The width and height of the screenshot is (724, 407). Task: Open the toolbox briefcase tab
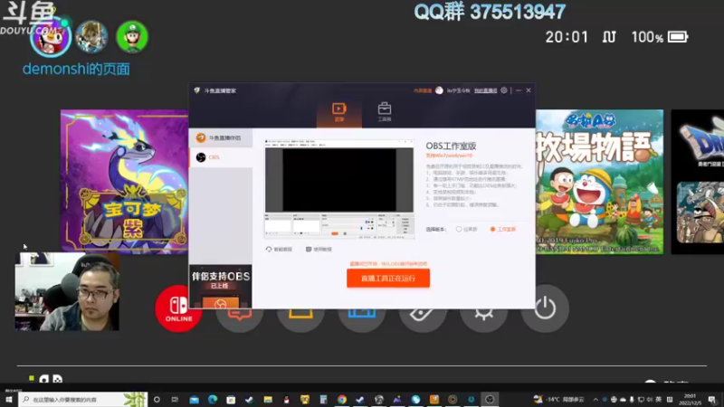click(x=384, y=112)
